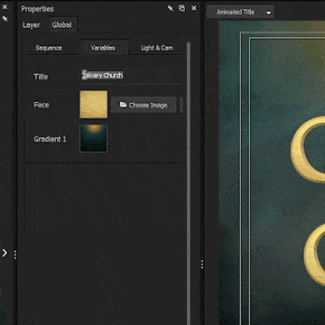Float the Properties panel window
Viewport: 325px width, 325px height.
coord(181,8)
